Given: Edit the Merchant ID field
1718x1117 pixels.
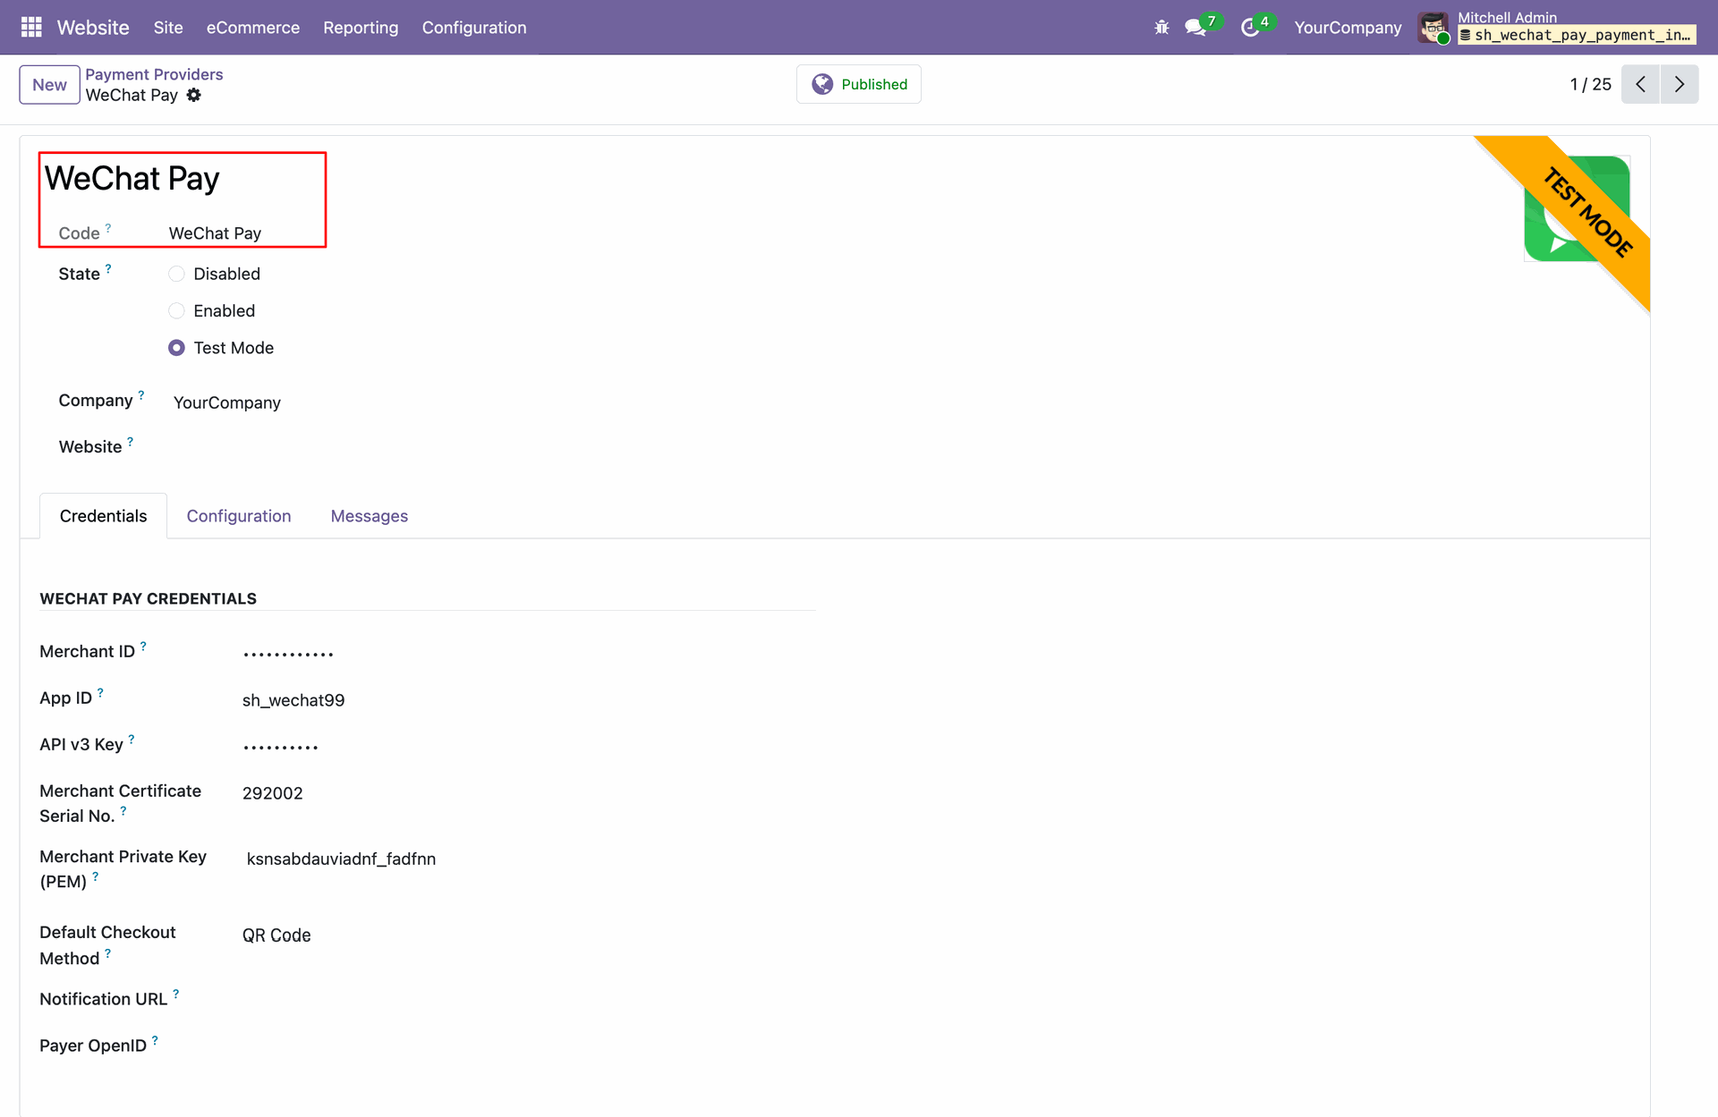Looking at the screenshot, I should tap(528, 653).
